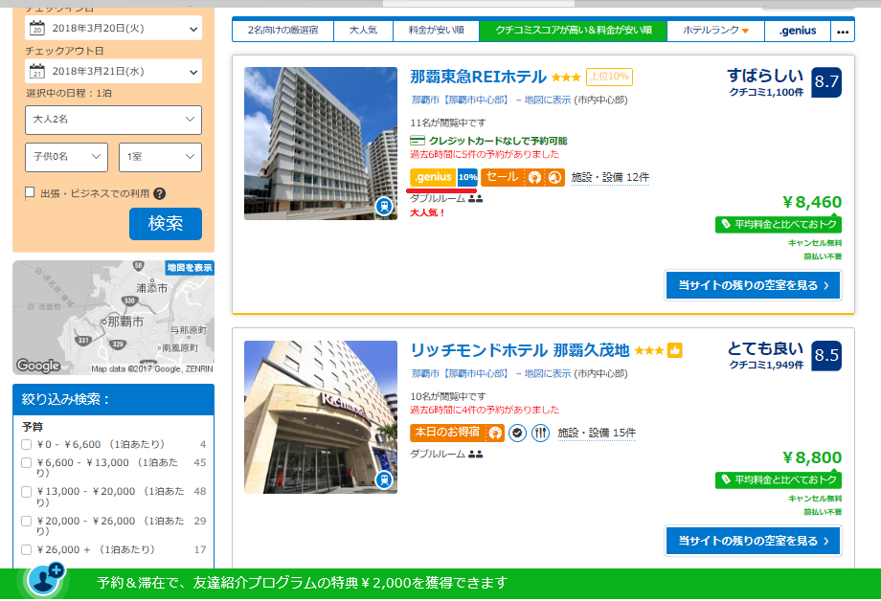
Task: Click the 地図を表示 map button
Action: pos(190,268)
